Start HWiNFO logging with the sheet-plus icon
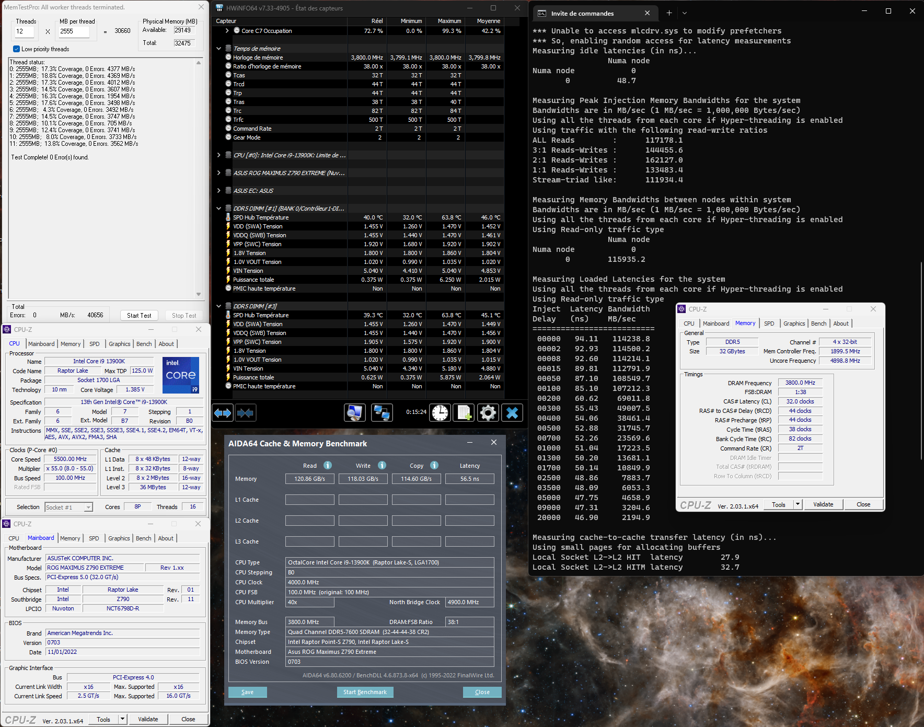 (464, 413)
